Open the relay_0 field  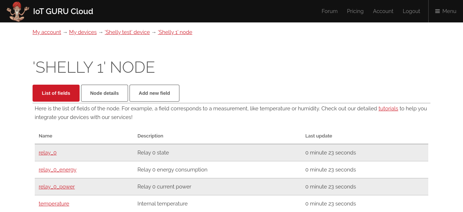click(x=47, y=153)
